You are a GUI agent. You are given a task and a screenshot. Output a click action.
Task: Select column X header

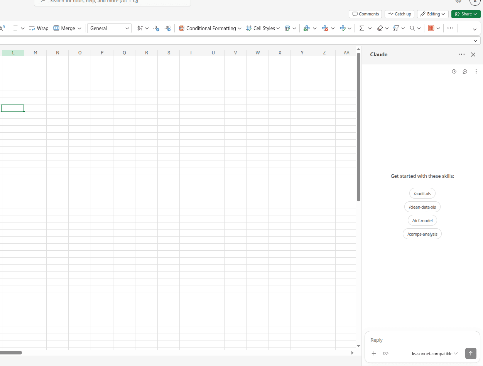point(280,53)
